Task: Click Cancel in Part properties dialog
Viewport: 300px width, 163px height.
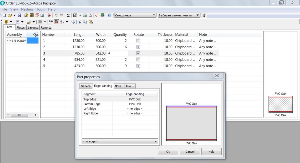Action: [x=190, y=152]
